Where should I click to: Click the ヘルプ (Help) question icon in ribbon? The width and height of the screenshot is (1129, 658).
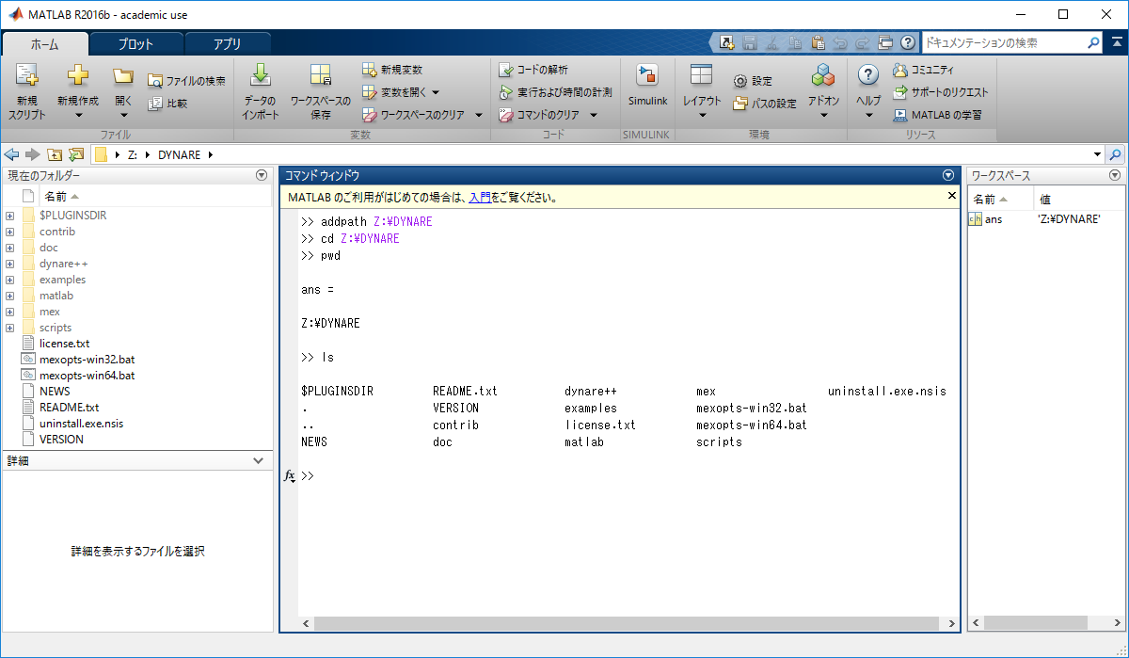coord(868,76)
